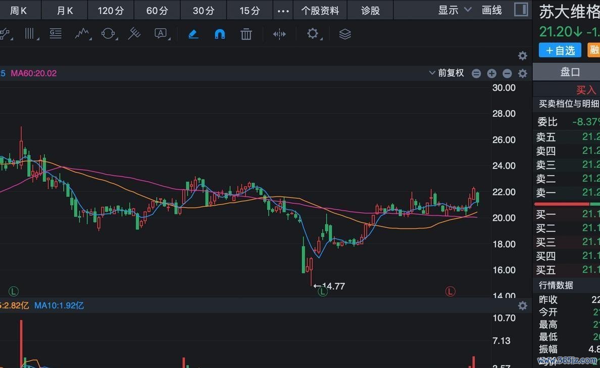Switch to 60分 chart tab
600x368 pixels.
tap(157, 10)
